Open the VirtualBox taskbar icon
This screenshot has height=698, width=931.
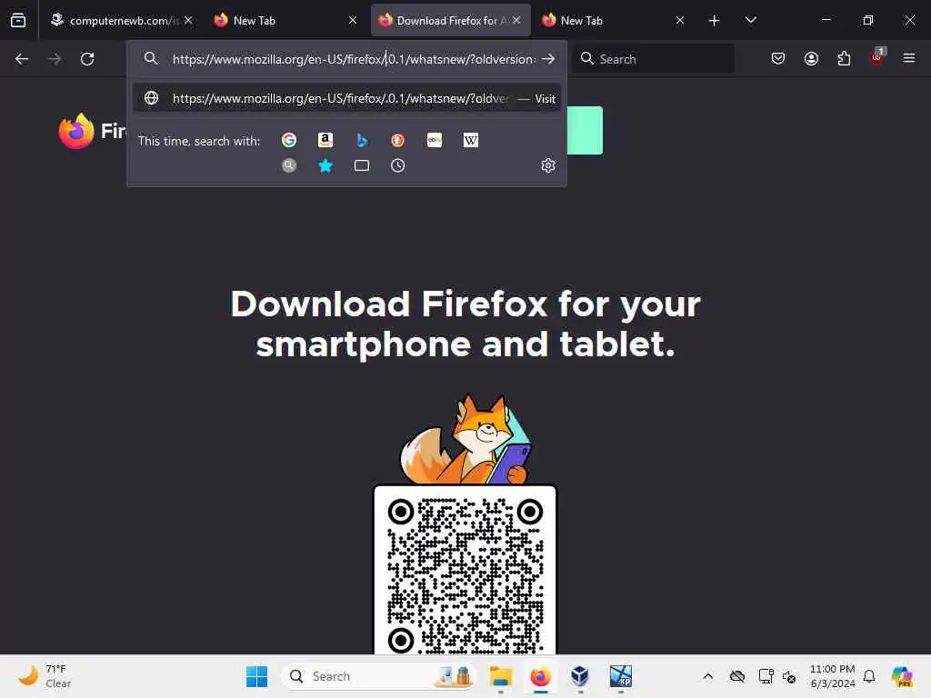coord(579,676)
